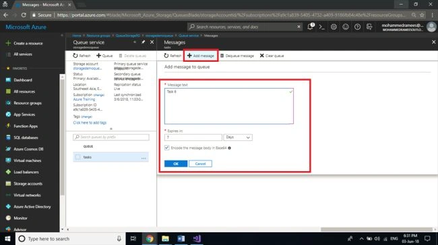Viewport: 438px width, 245px height.
Task: Open SQL databases in sidebar
Action: coord(26,138)
